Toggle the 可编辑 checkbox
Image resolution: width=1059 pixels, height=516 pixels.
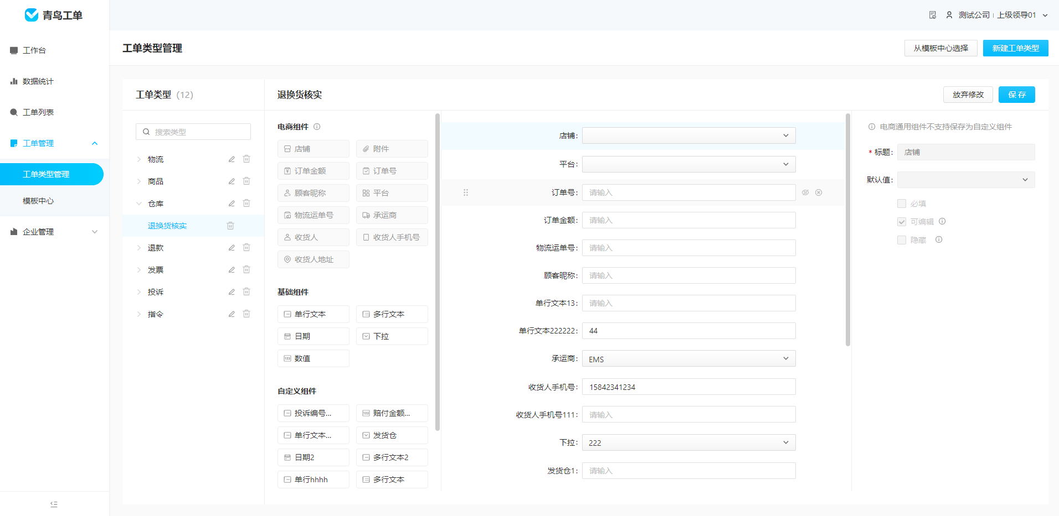click(x=902, y=222)
